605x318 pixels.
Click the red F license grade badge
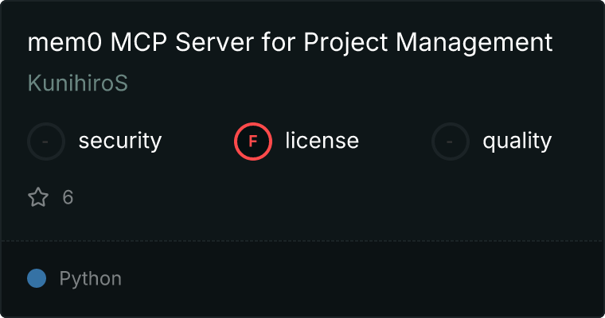(x=253, y=142)
